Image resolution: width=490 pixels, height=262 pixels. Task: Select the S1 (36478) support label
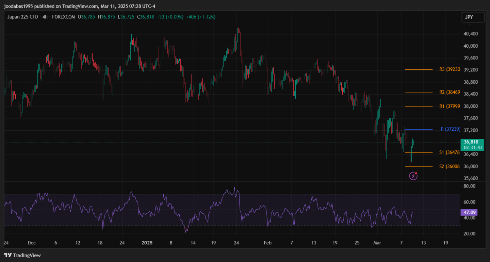point(449,152)
